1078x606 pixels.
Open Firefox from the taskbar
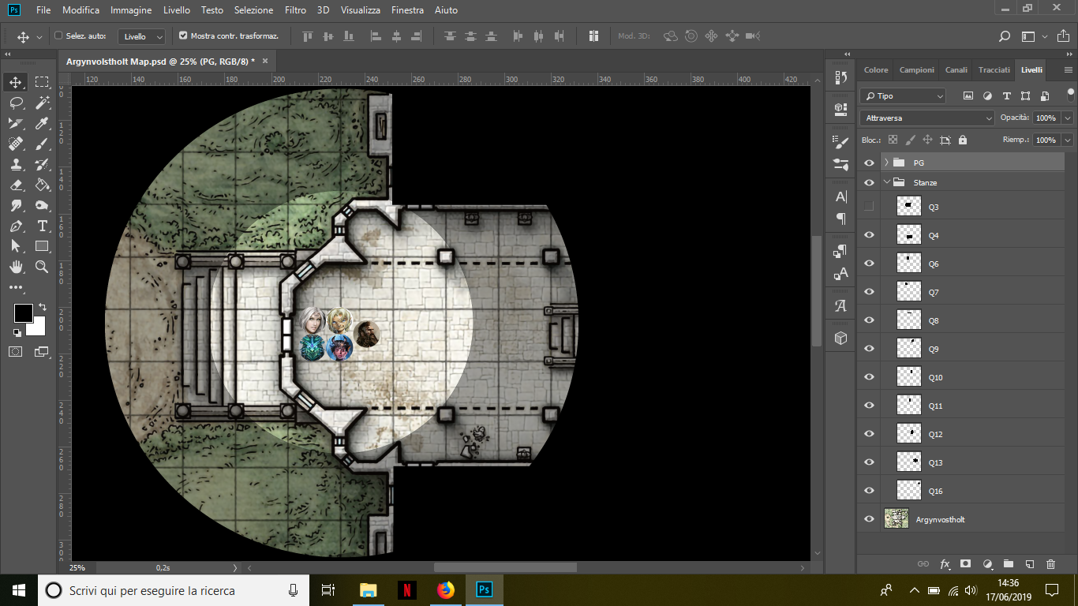[x=446, y=589]
